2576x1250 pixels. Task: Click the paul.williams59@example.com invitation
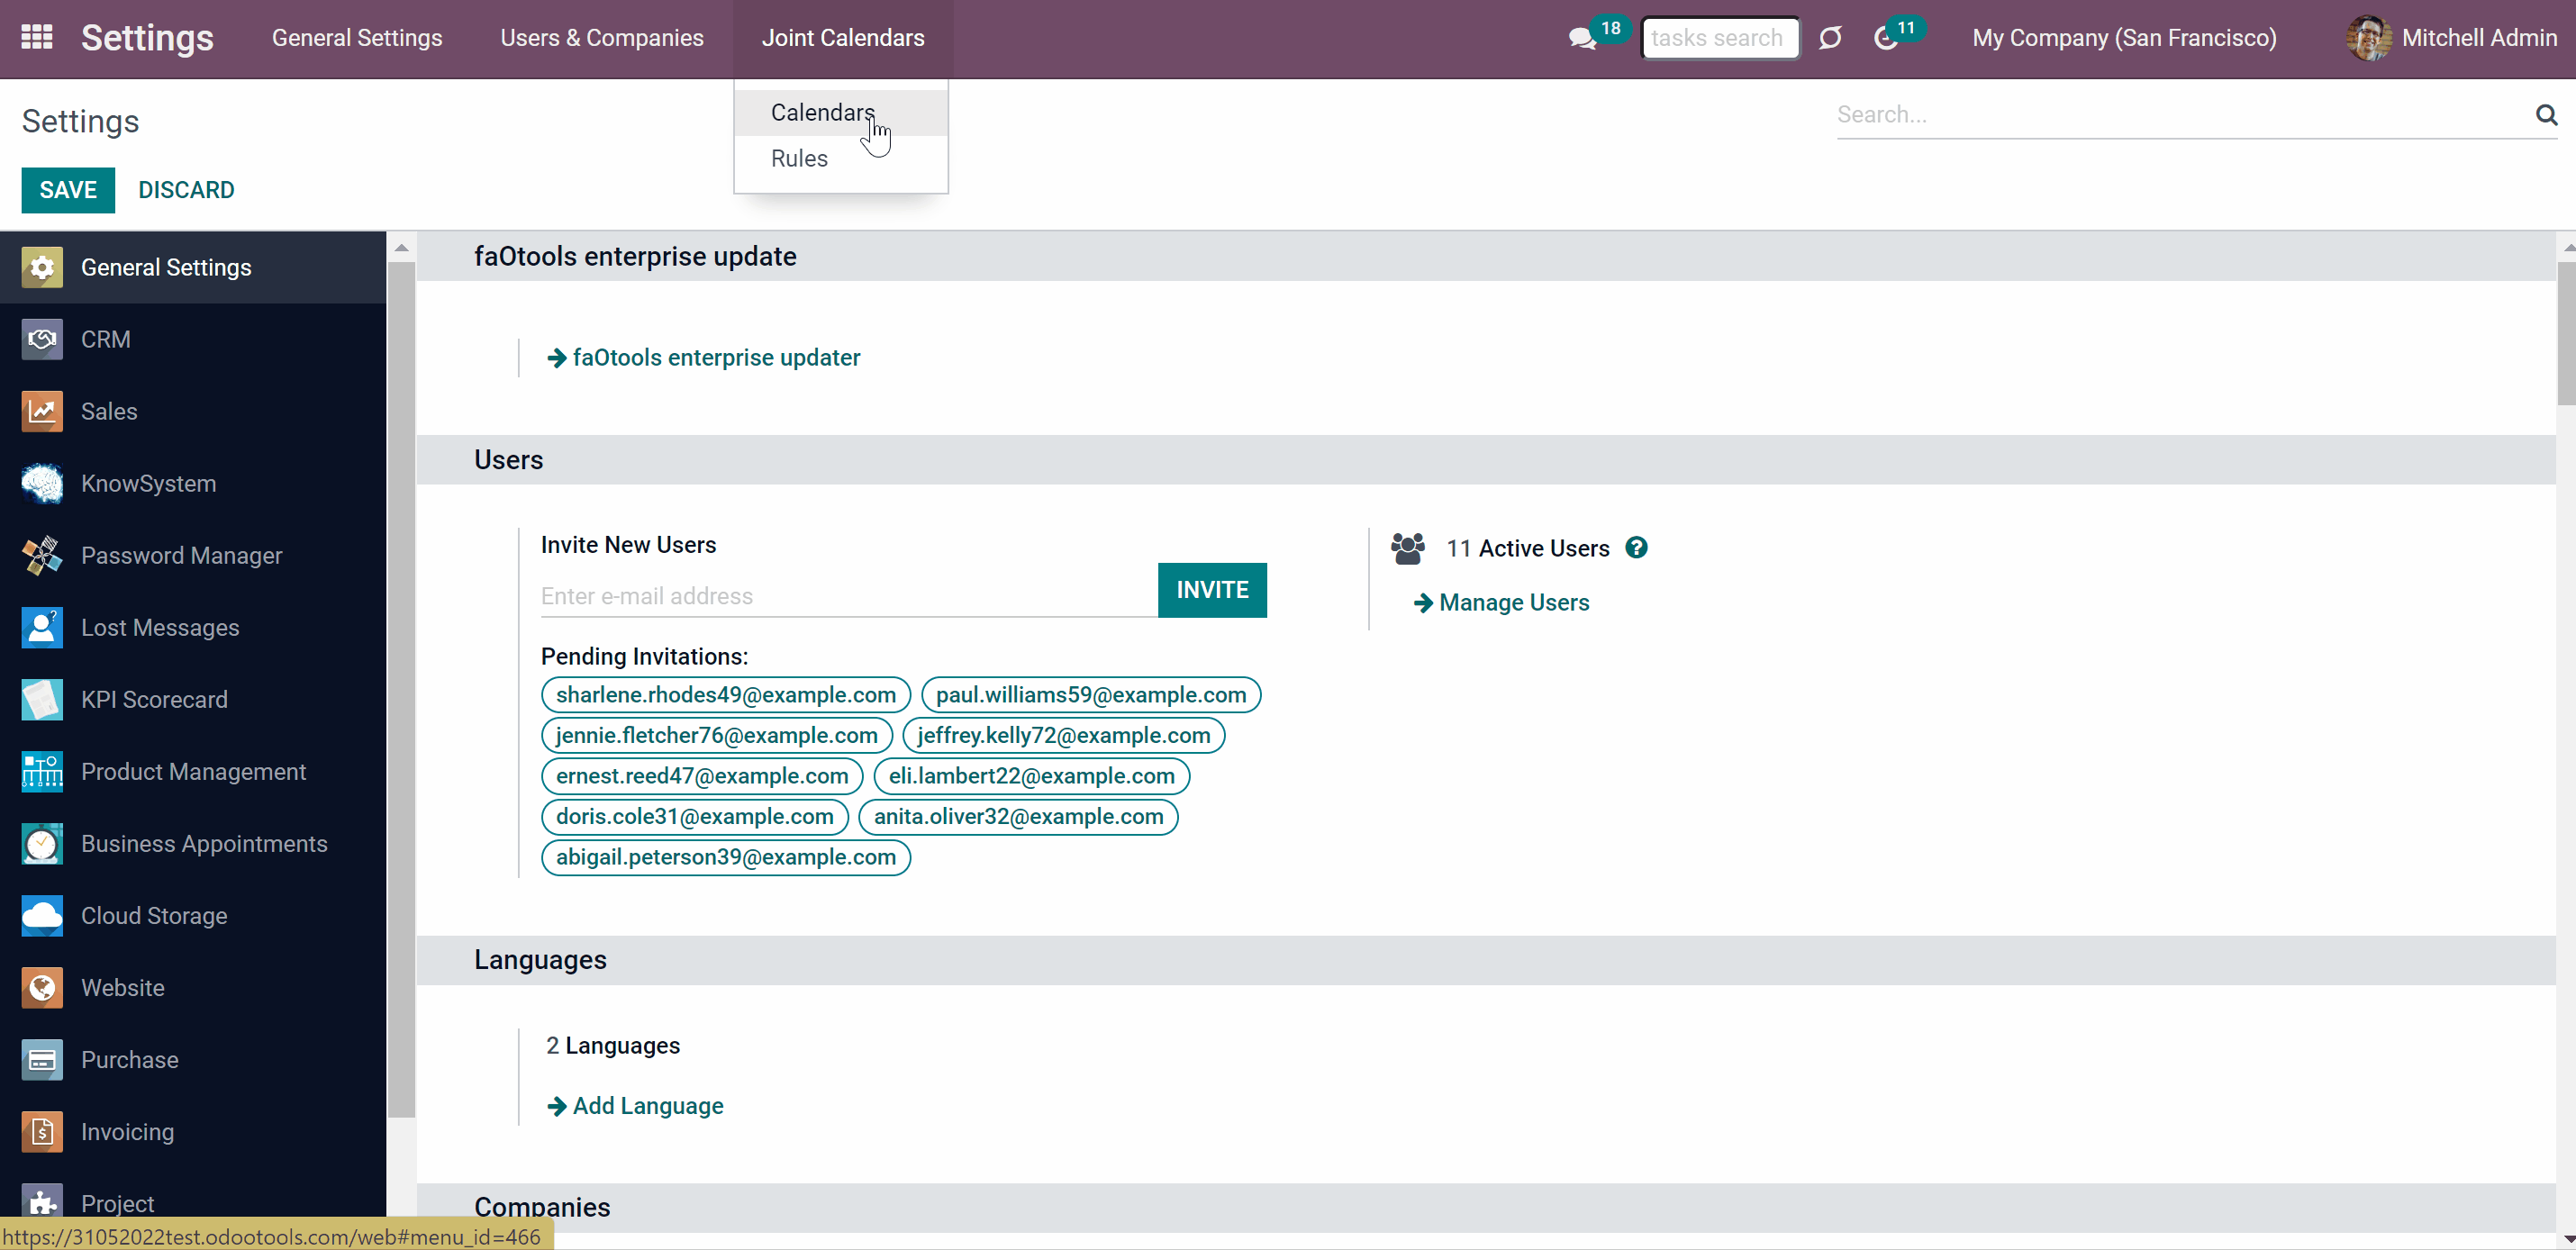(1091, 695)
